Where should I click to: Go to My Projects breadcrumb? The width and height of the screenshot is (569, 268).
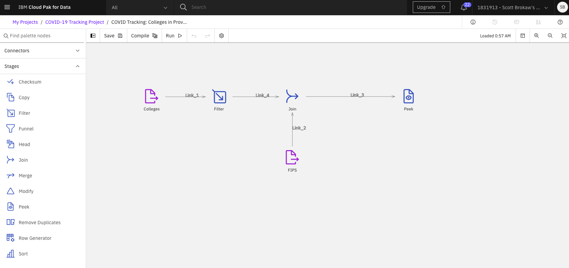coord(25,22)
